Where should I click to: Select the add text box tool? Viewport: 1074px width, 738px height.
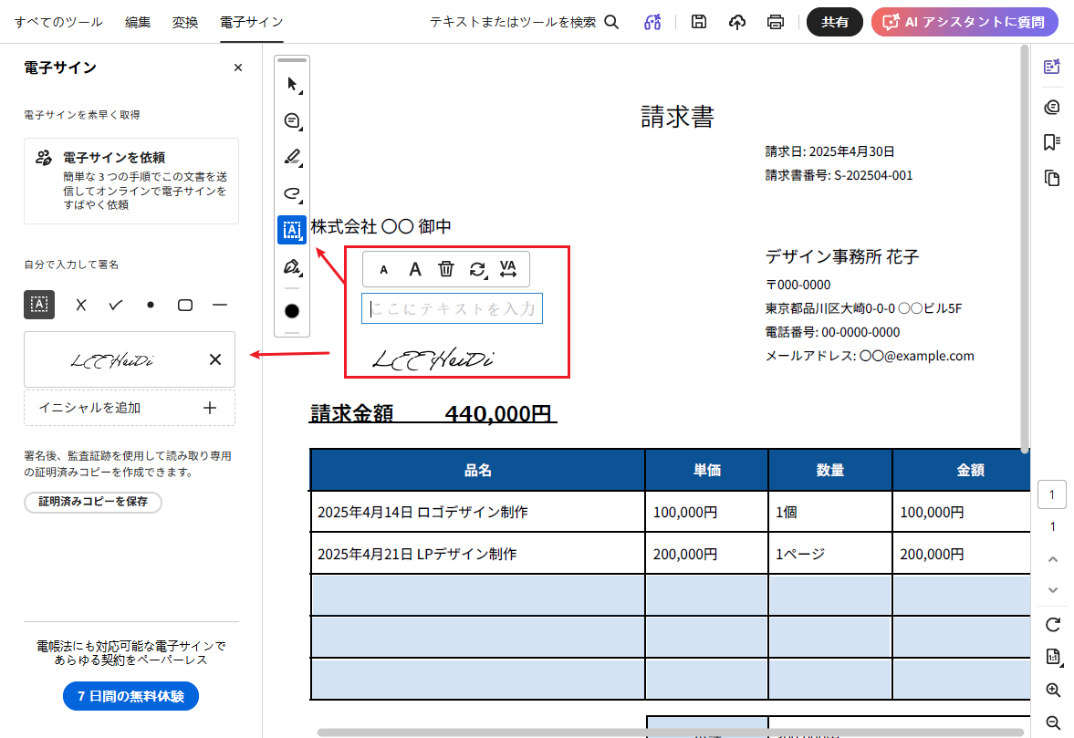tap(292, 230)
